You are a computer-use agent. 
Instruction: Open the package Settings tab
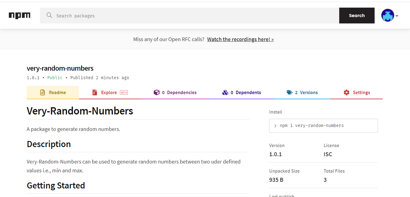[x=361, y=93]
